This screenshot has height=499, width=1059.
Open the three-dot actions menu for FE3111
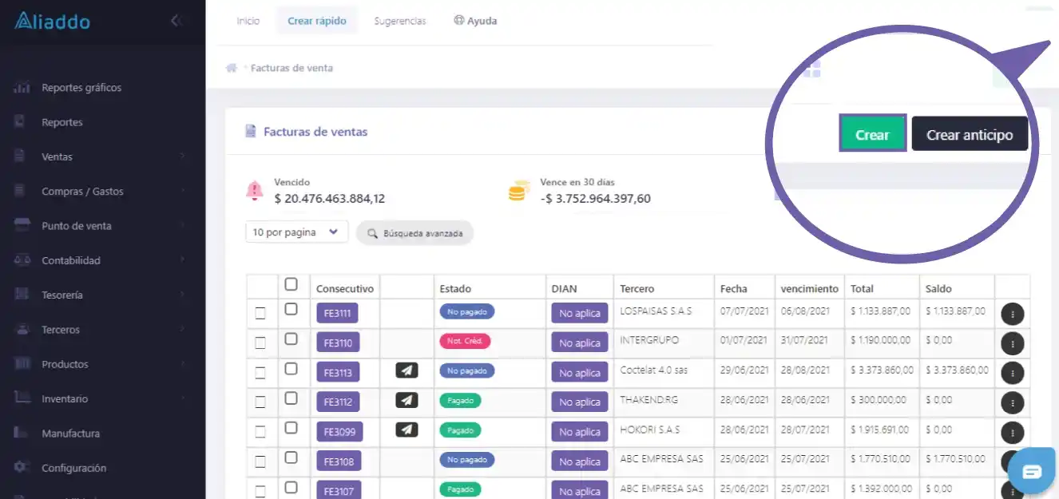tap(1013, 315)
